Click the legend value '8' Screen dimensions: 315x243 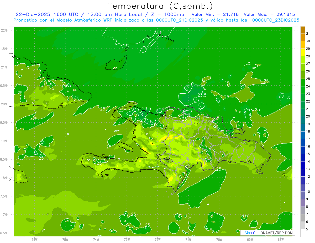coord(307,207)
